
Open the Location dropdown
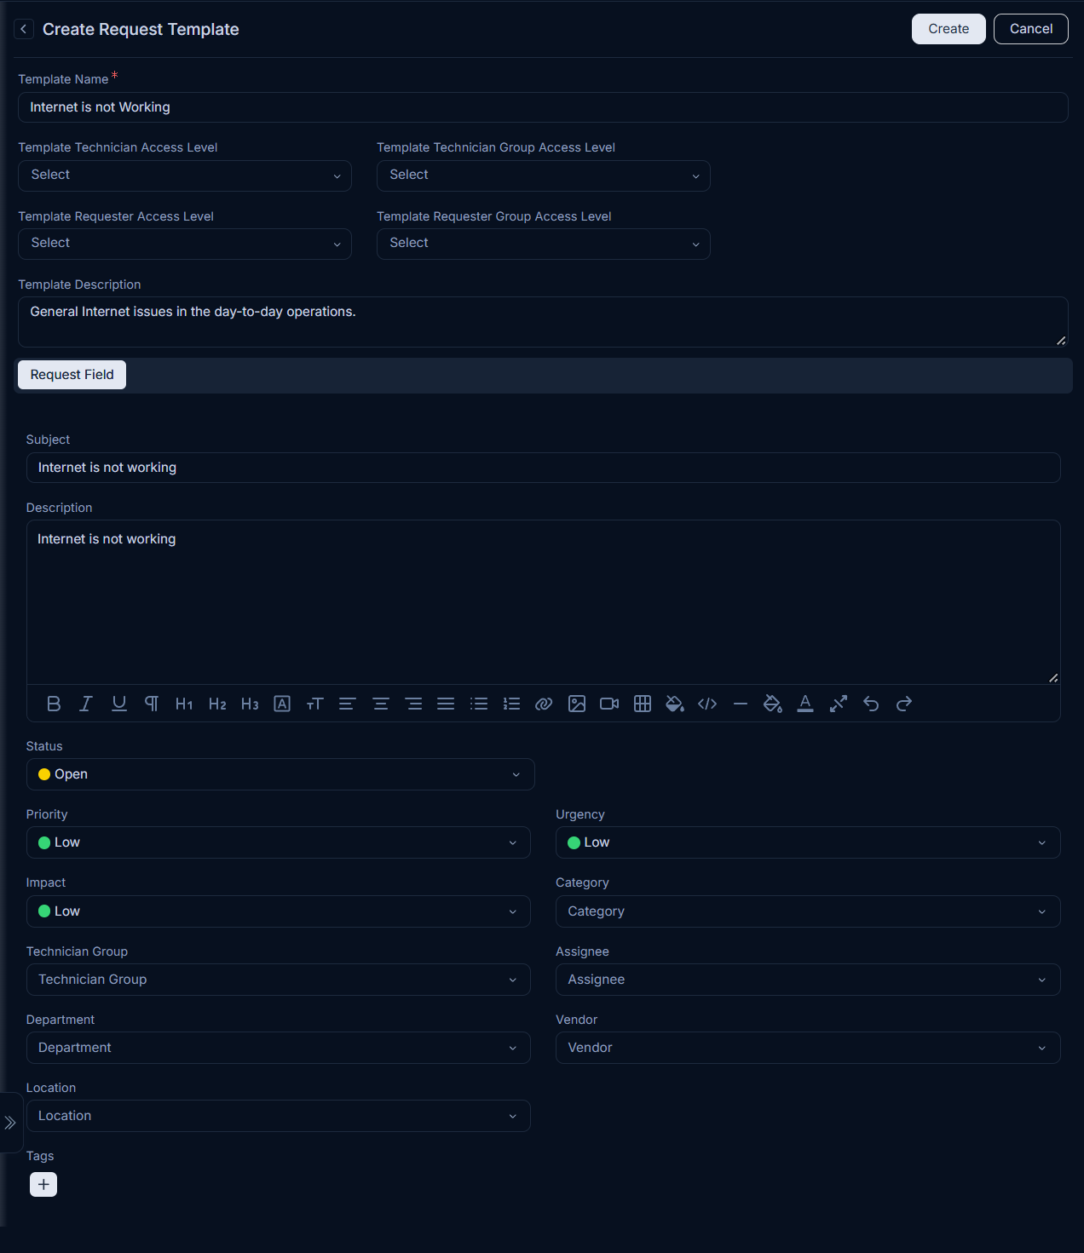(279, 1116)
